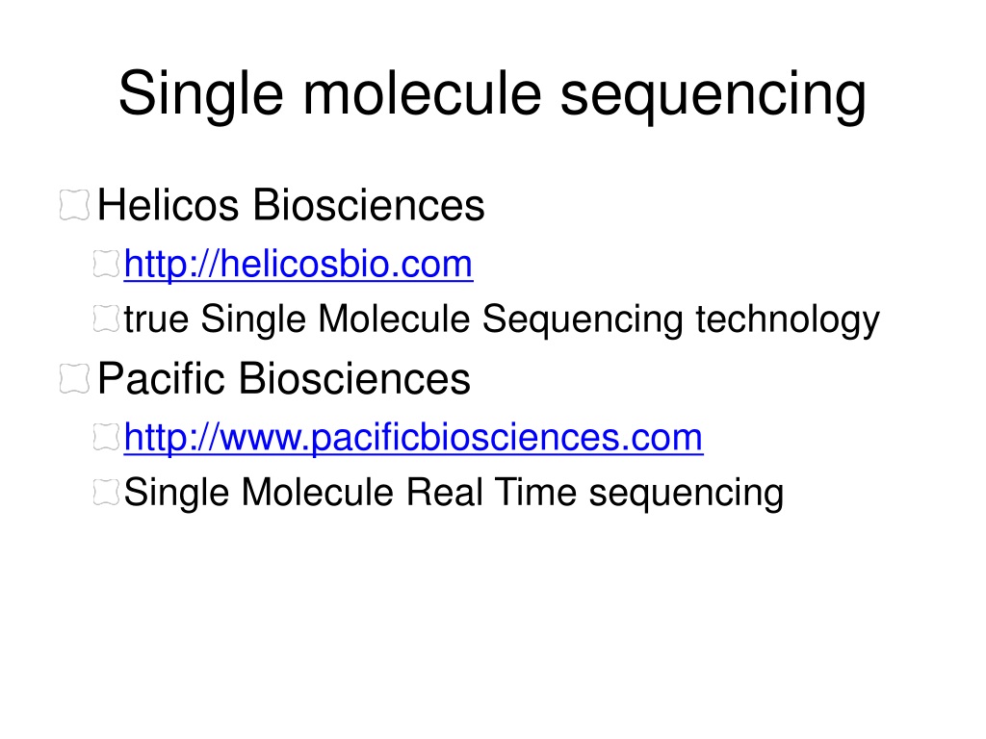The width and height of the screenshot is (986, 739).
Task: Click the bullet icon before 'Single Molecule Real Time'
Action: click(x=106, y=492)
